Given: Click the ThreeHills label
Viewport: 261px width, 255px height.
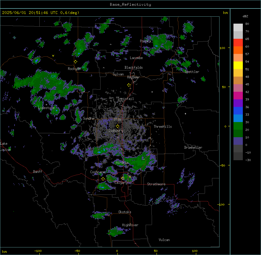Looking at the screenshot, I should [x=163, y=127].
